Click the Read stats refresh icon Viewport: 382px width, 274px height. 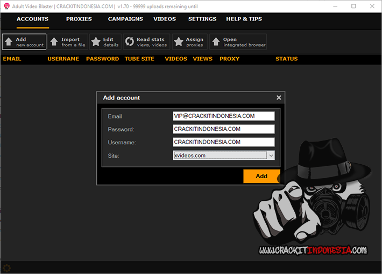tap(129, 42)
